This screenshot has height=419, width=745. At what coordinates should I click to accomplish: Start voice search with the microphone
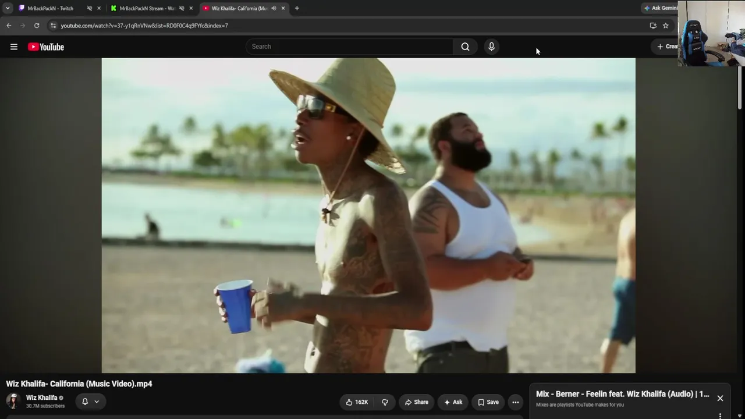491,47
